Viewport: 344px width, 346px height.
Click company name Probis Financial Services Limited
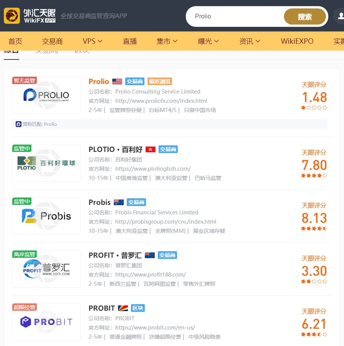[157, 212]
